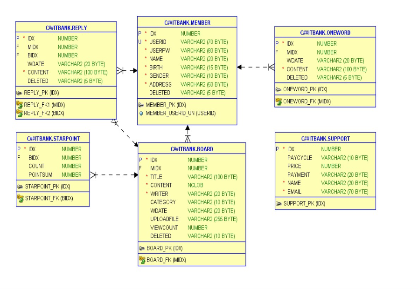Select the C##ITBANK.SUPPORT table header
The width and height of the screenshot is (418, 289).
[x=326, y=138]
